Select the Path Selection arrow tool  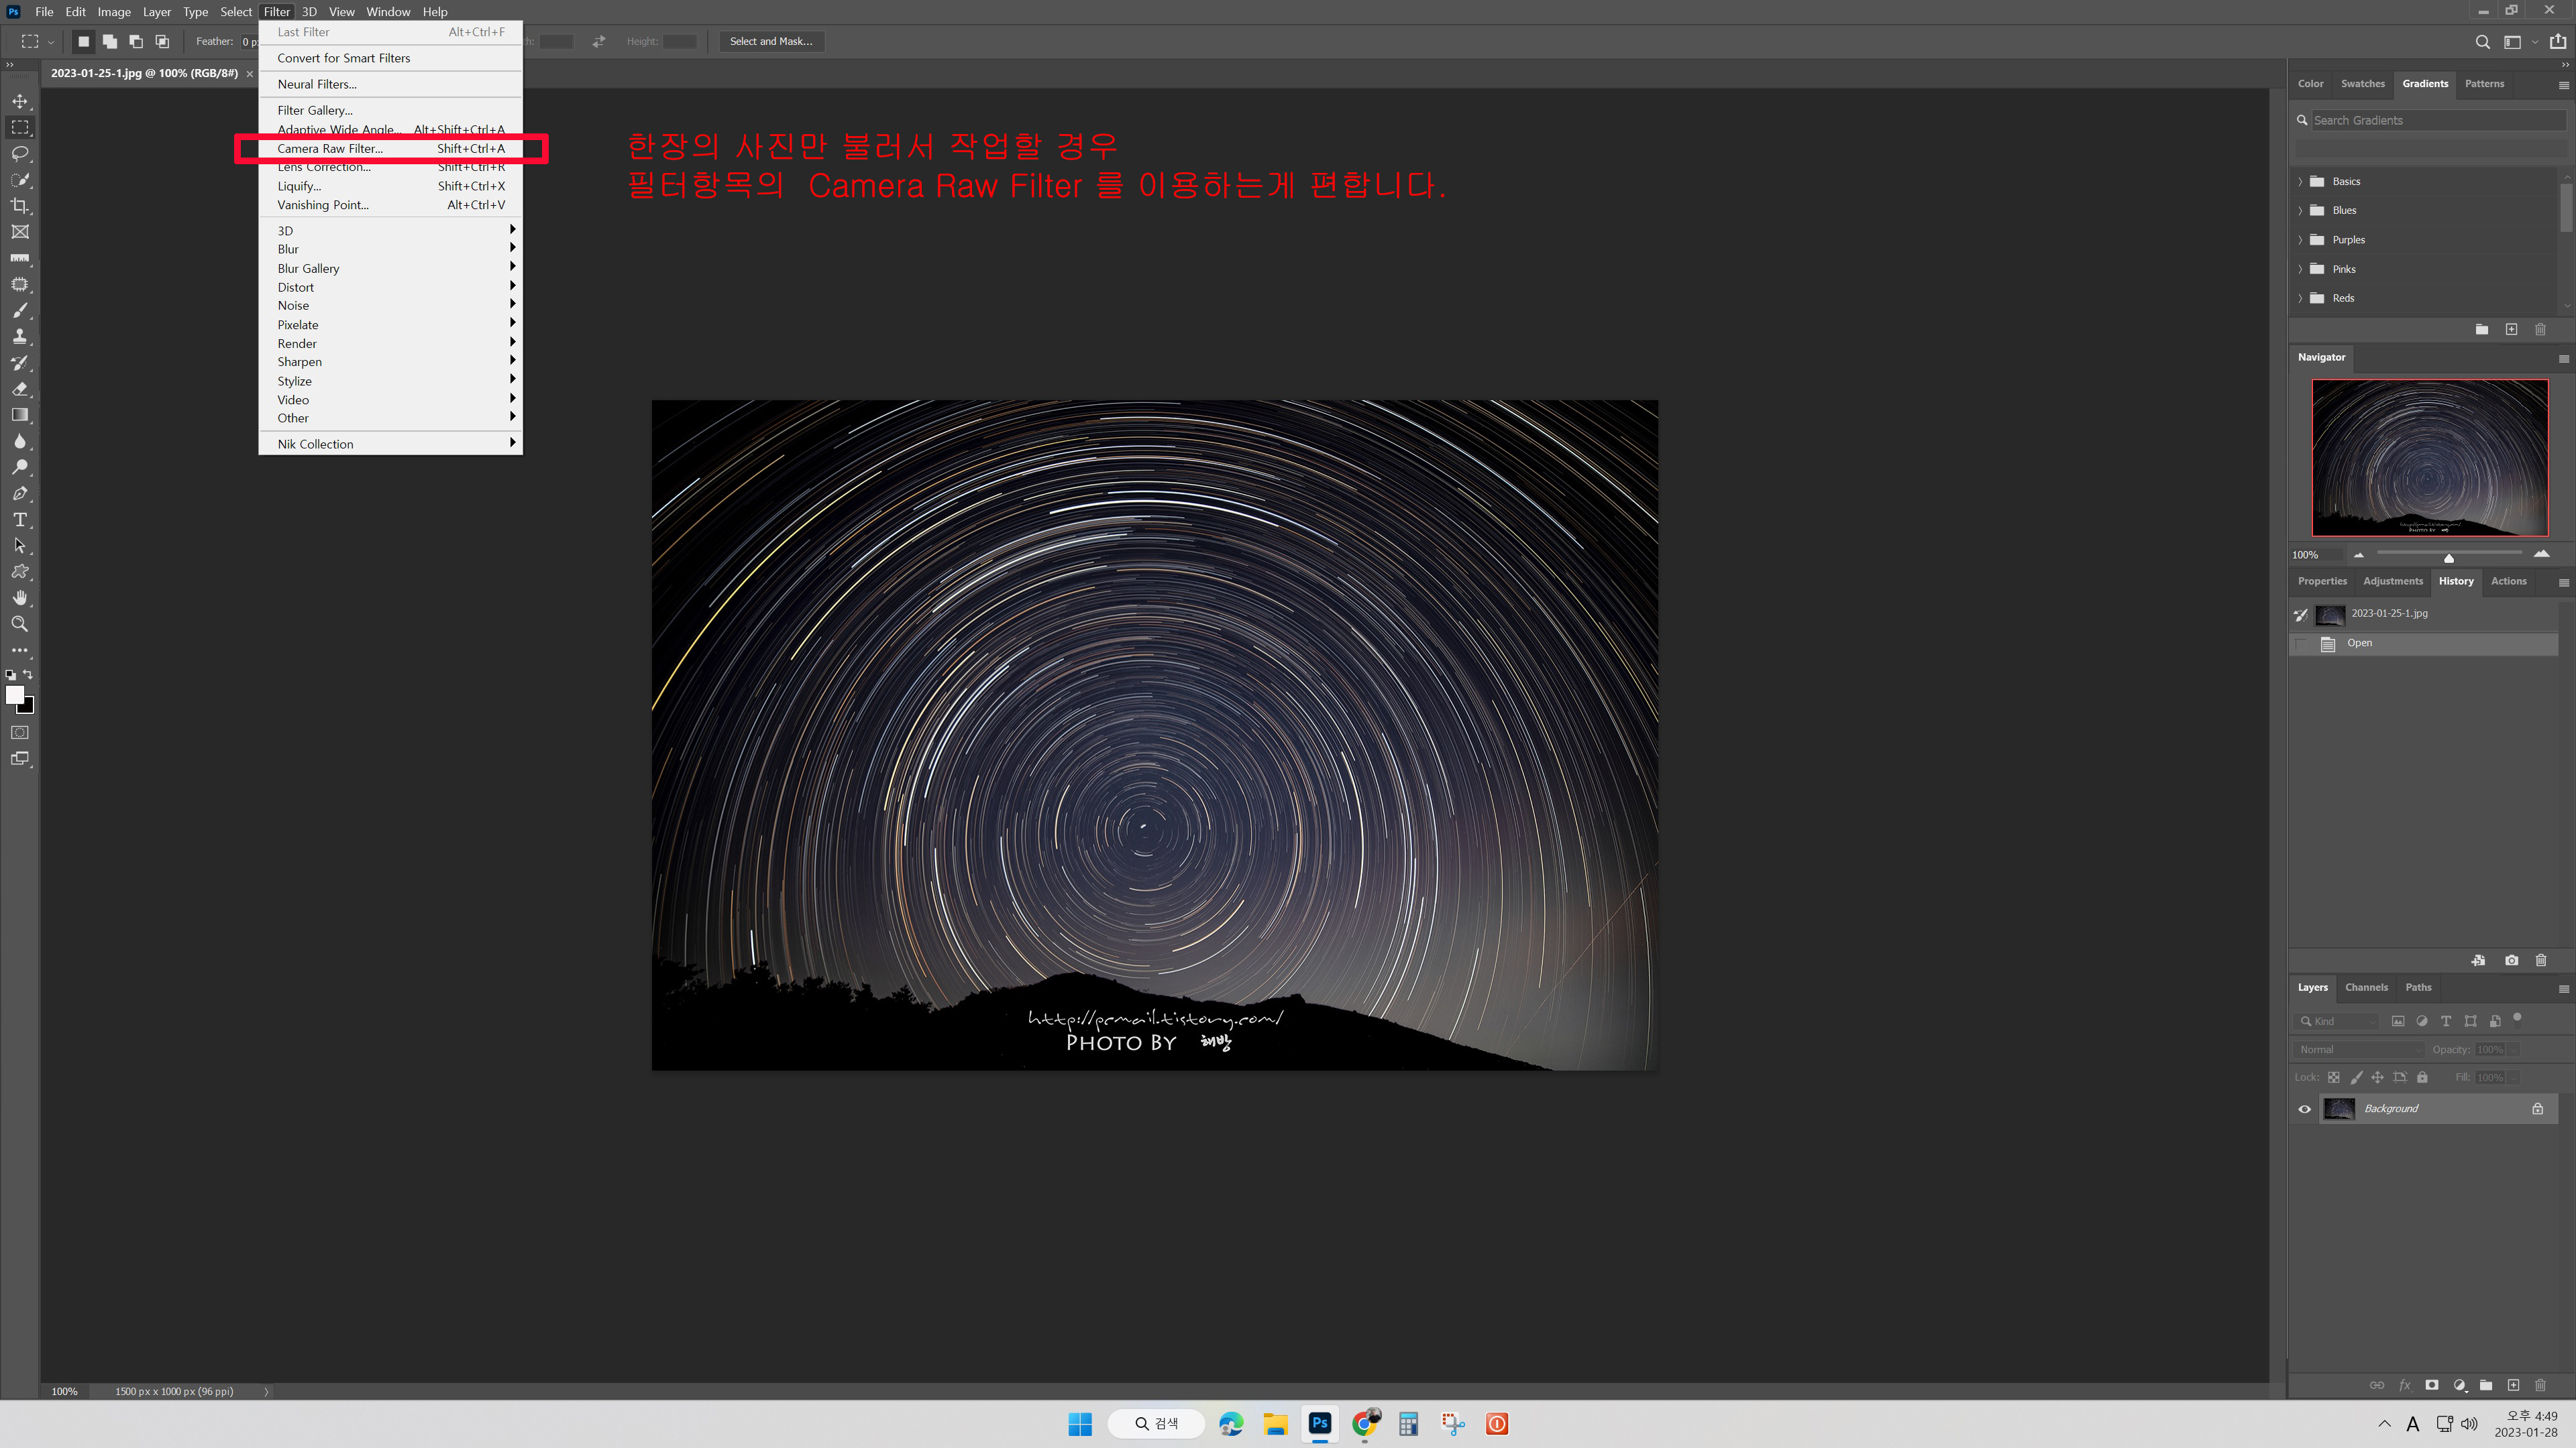coord(20,546)
